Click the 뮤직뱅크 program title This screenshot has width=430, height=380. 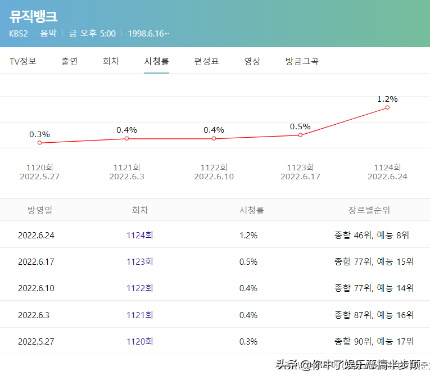(x=34, y=16)
